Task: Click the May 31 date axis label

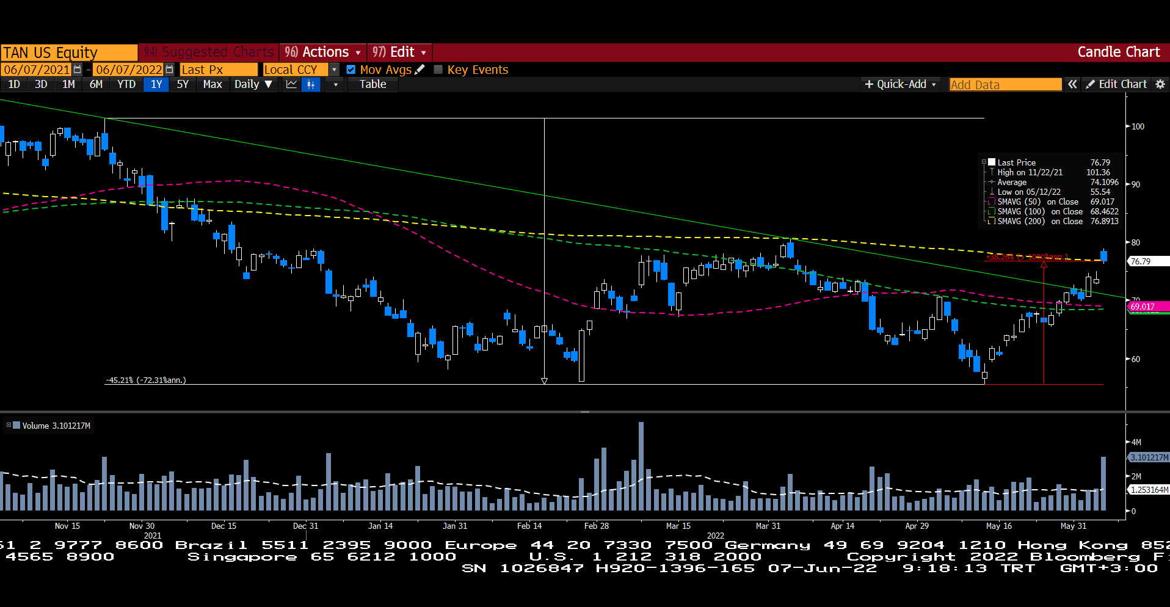Action: [1073, 526]
